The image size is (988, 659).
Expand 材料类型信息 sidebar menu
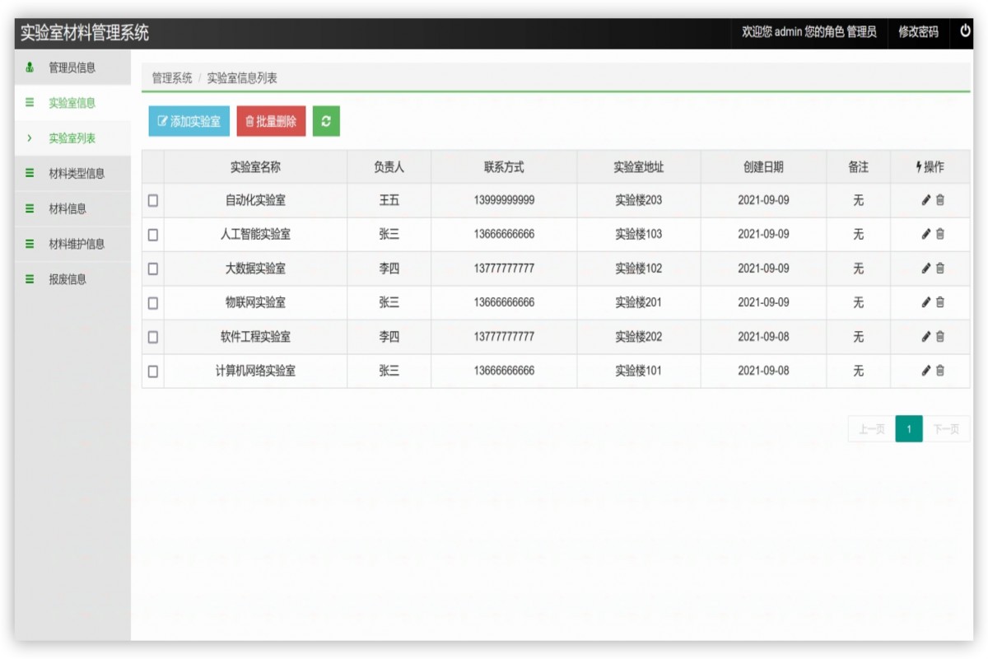click(76, 174)
